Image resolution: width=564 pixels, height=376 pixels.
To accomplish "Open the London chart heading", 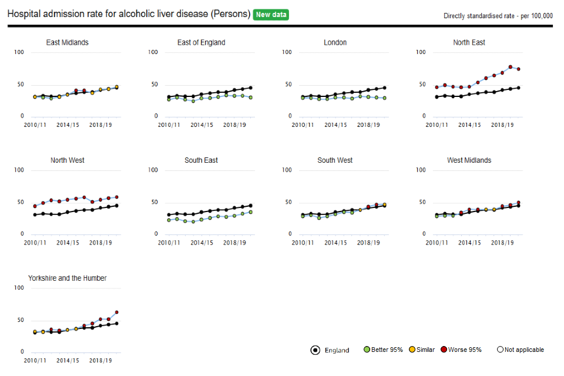I will coord(335,42).
